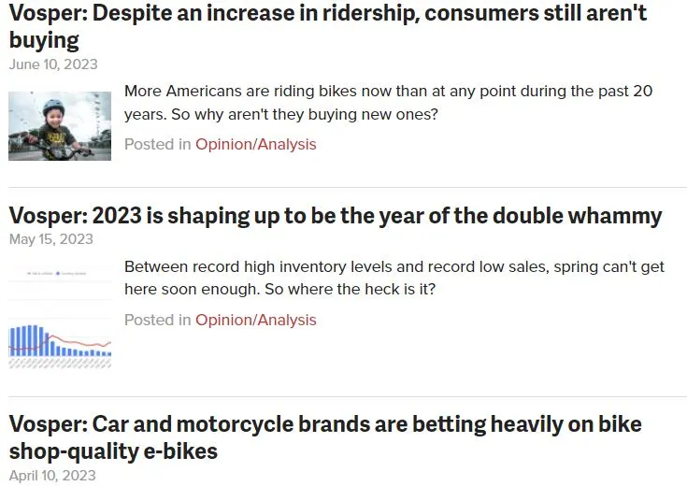Viewport: 687px width, 486px height.
Task: Open Opinion/Analysis category under double whammy article
Action: coord(255,320)
